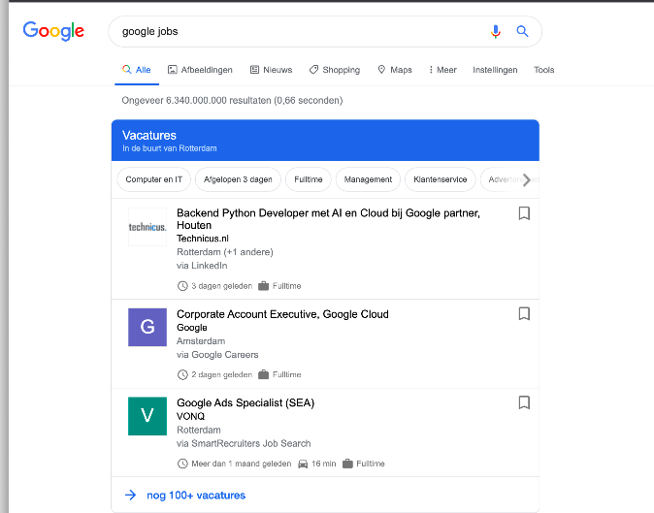The image size is (654, 513).
Task: Filter by Afgelopen 3 dagen
Action: pyautogui.click(x=238, y=179)
